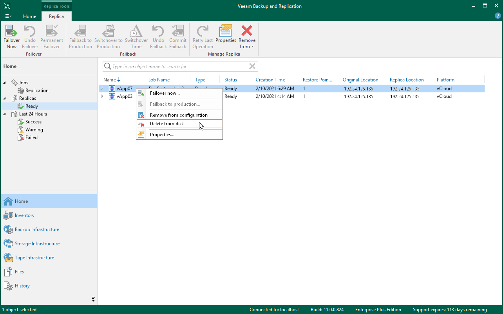This screenshot has height=314, width=503.
Task: Expand the vApp07 row
Action: click(102, 88)
